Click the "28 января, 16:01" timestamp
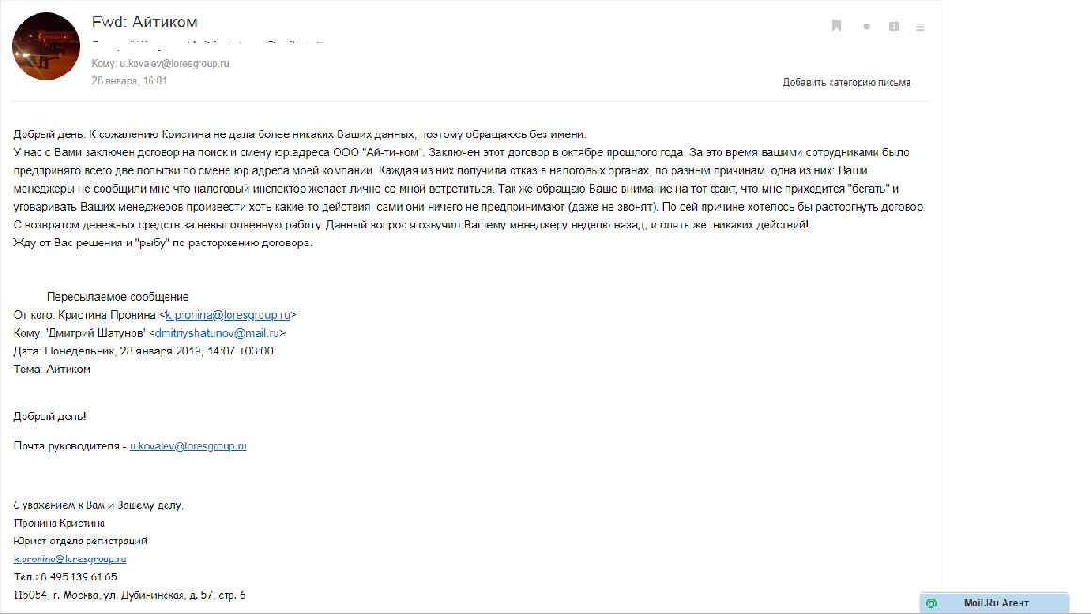The width and height of the screenshot is (1091, 614). (x=129, y=81)
